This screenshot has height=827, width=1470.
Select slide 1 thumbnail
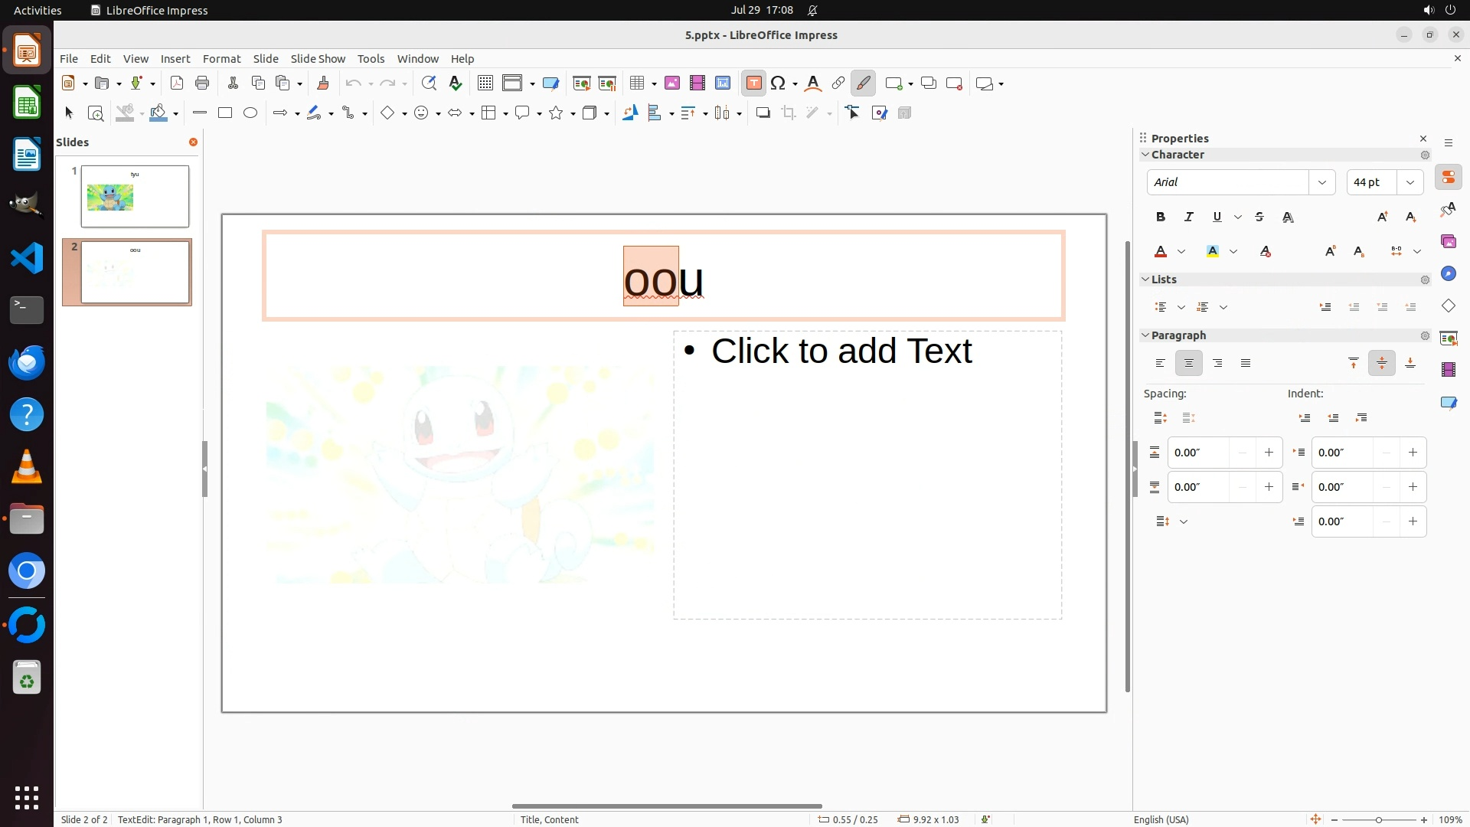(x=135, y=196)
